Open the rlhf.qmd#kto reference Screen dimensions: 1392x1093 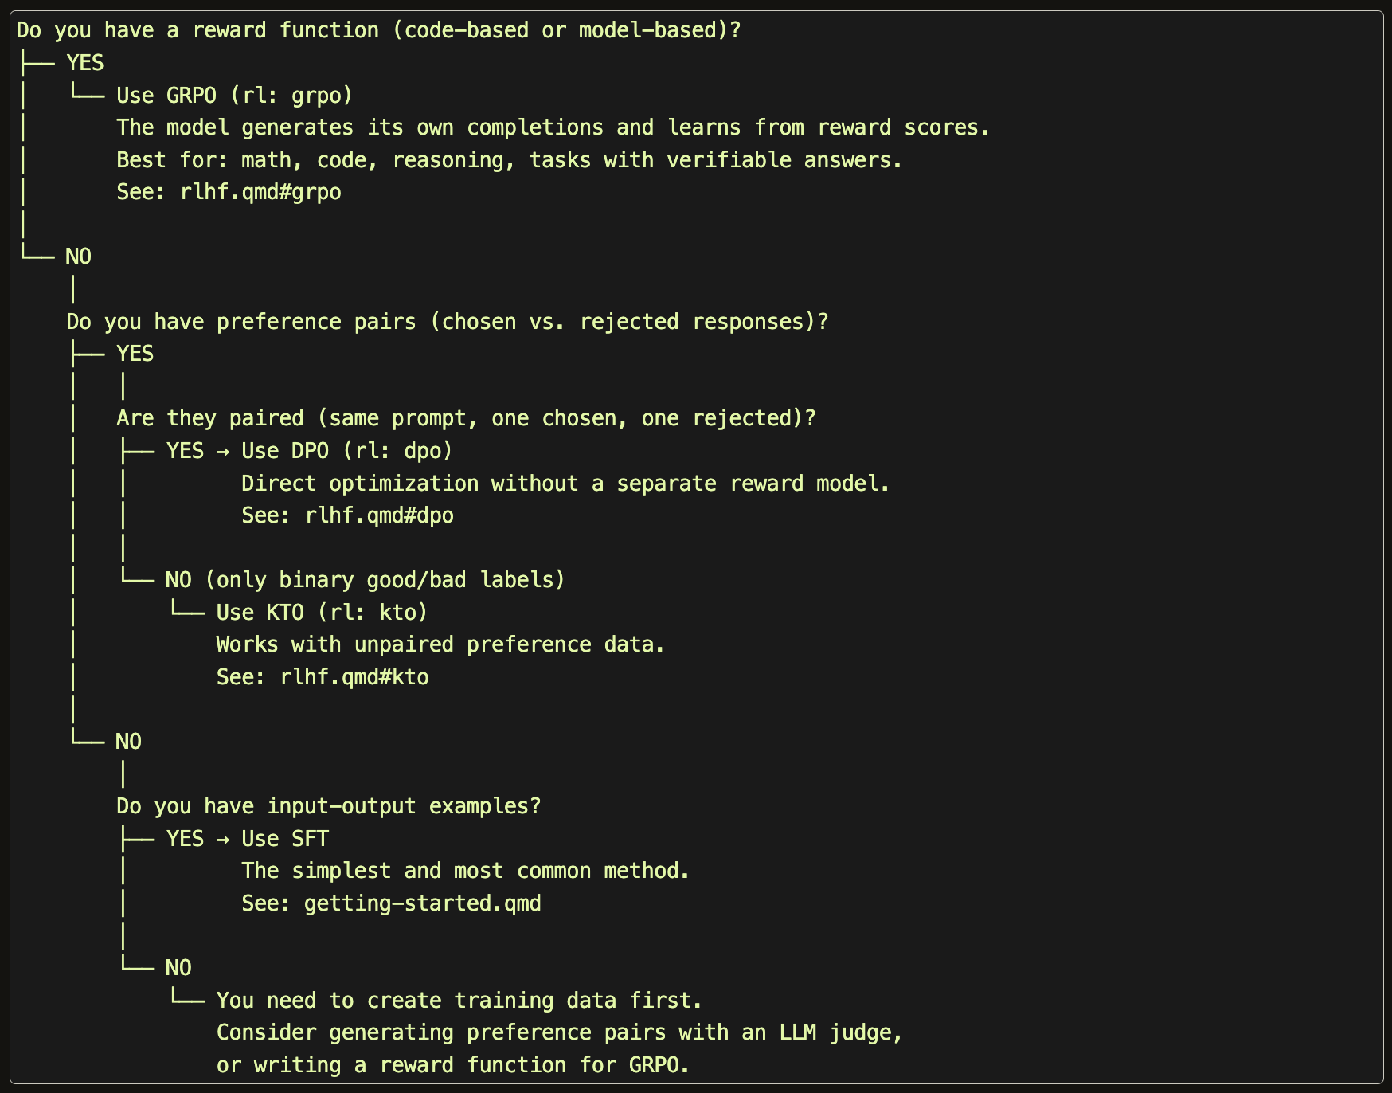tap(354, 677)
